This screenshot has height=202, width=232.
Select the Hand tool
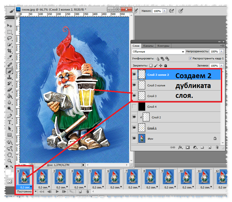pos(10,155)
